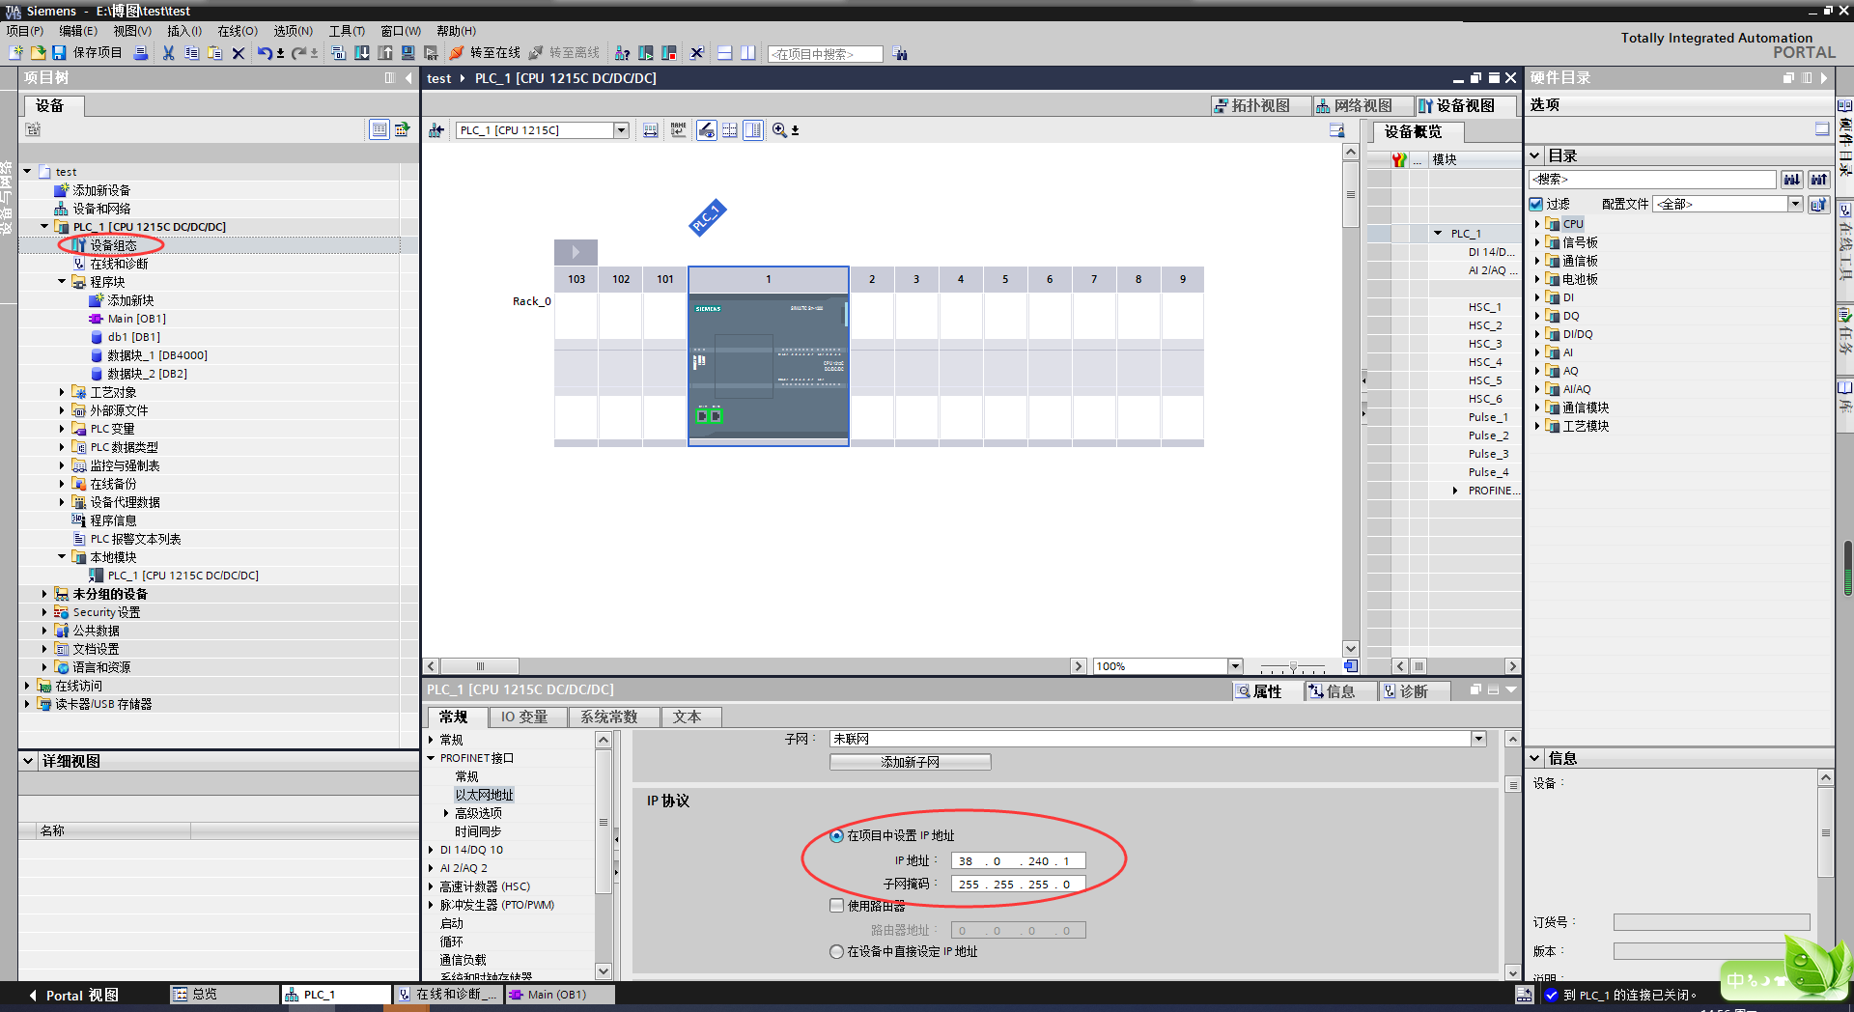Collapse the Details view panel

[x=29, y=761]
